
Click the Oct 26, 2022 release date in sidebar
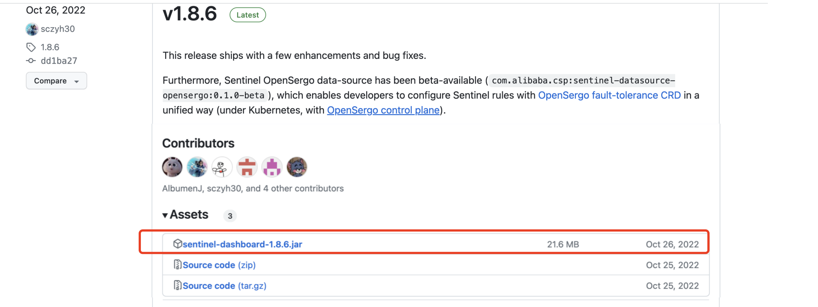tap(56, 10)
